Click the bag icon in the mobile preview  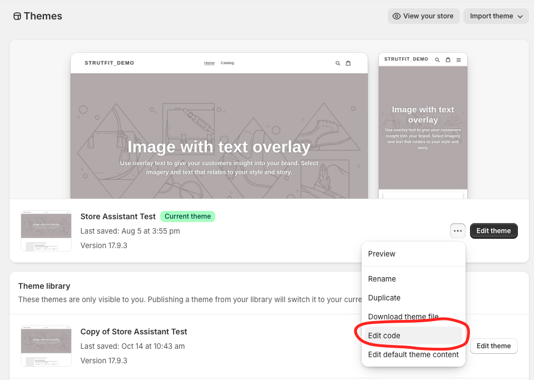[448, 59]
